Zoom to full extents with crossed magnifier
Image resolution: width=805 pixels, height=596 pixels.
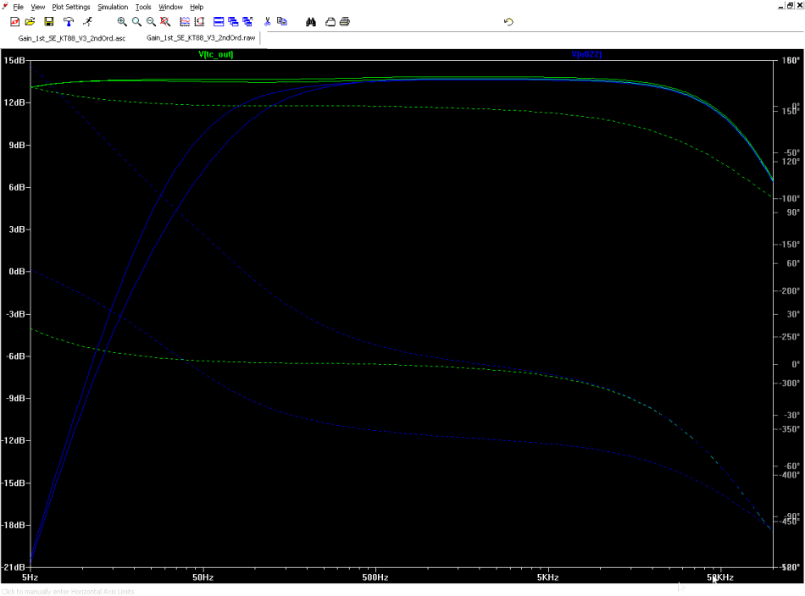tap(165, 21)
